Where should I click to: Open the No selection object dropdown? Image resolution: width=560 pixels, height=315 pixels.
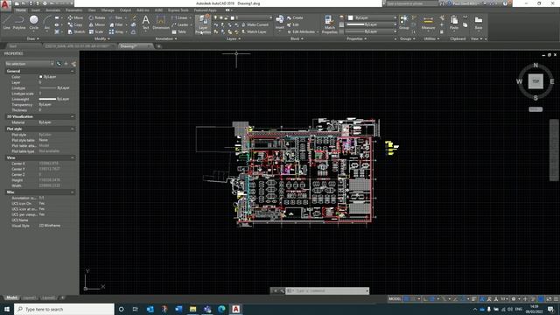[x=29, y=64]
